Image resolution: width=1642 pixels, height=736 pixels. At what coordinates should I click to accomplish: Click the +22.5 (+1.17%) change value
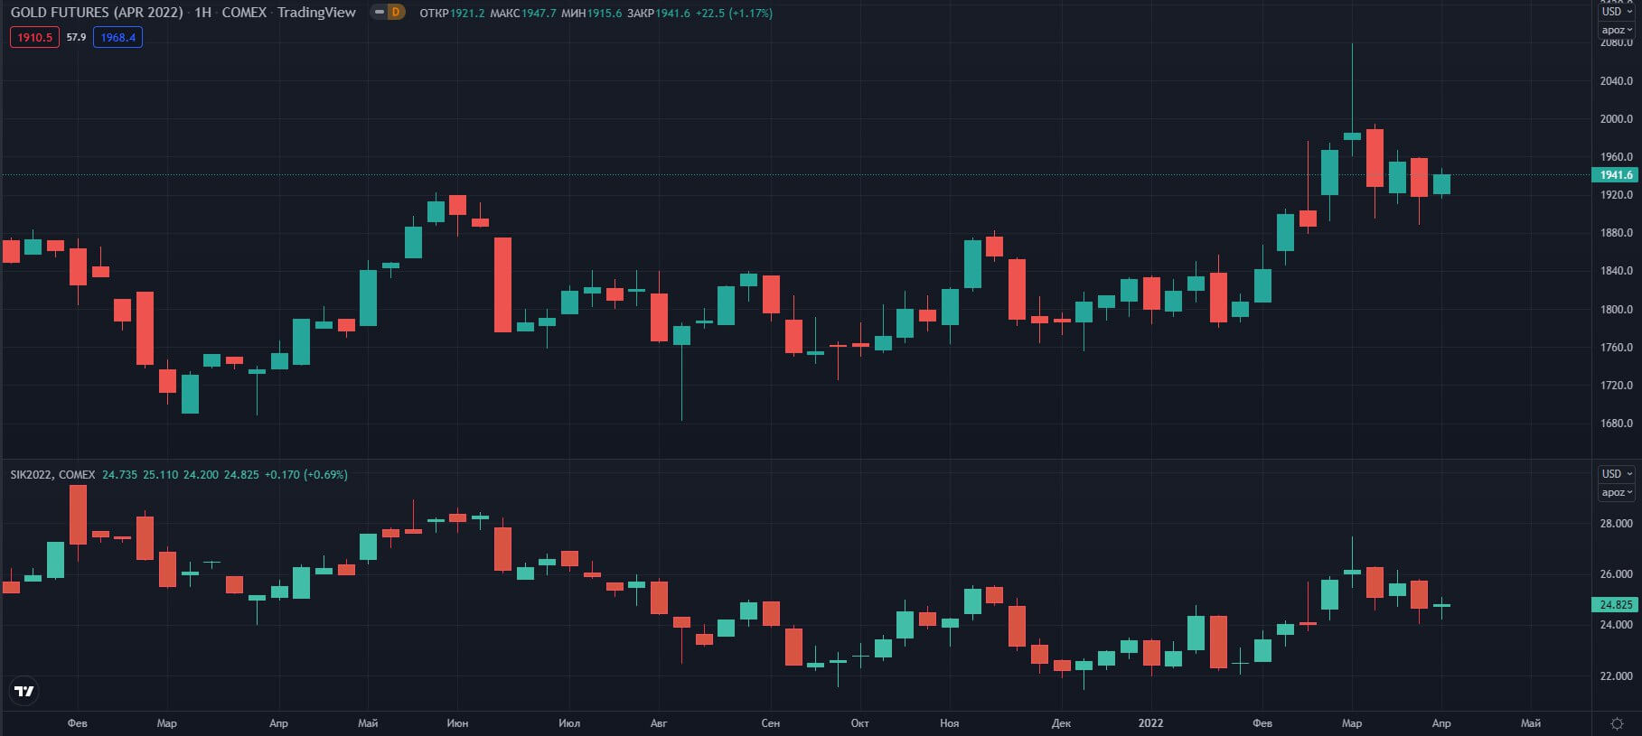pyautogui.click(x=734, y=13)
